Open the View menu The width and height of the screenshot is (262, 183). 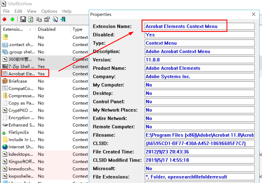point(31,11)
